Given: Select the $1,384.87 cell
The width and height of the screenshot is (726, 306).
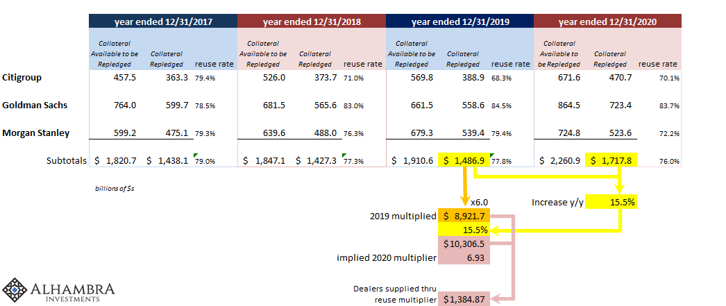Looking at the screenshot, I should [x=464, y=300].
